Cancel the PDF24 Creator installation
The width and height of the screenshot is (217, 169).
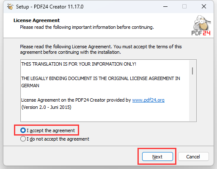tap(193, 156)
